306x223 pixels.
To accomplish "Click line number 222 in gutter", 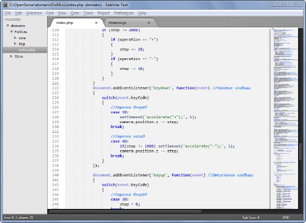I will tap(55, 88).
